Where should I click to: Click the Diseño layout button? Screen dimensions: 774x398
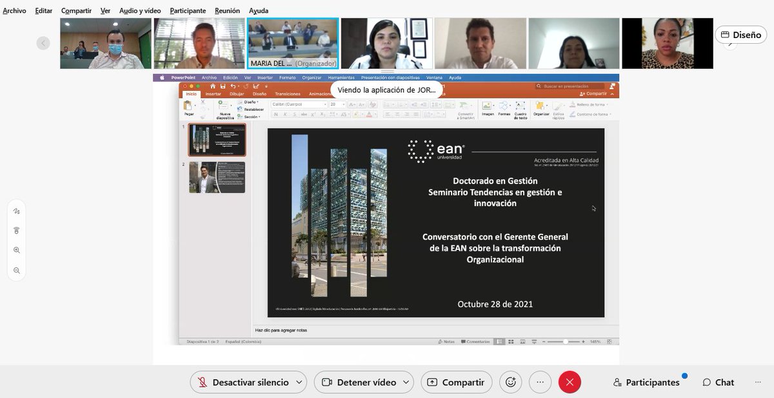(x=740, y=35)
